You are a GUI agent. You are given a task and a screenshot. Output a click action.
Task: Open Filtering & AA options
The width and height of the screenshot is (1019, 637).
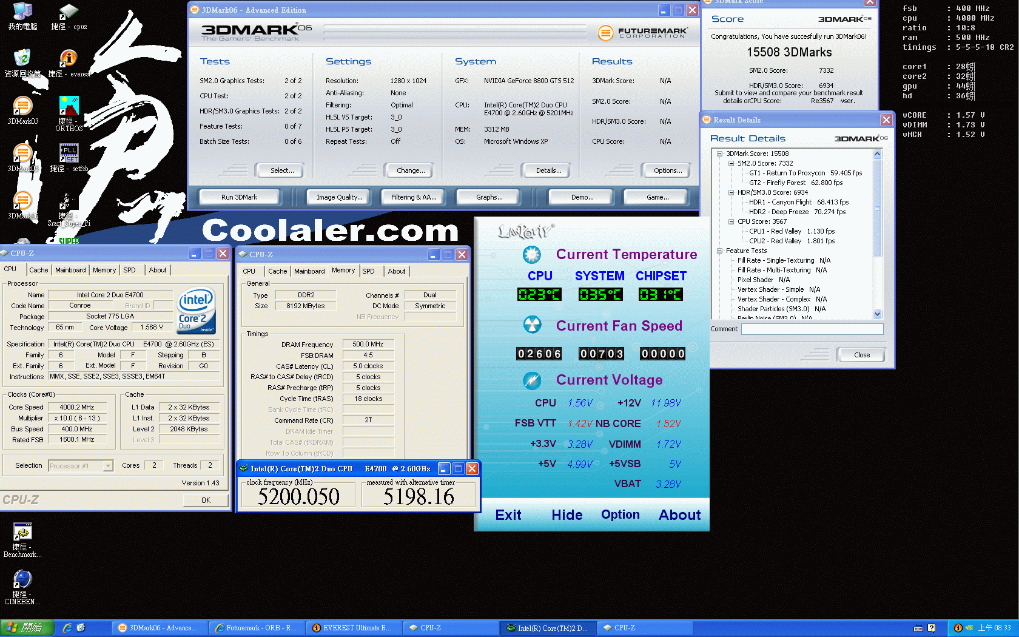[414, 197]
